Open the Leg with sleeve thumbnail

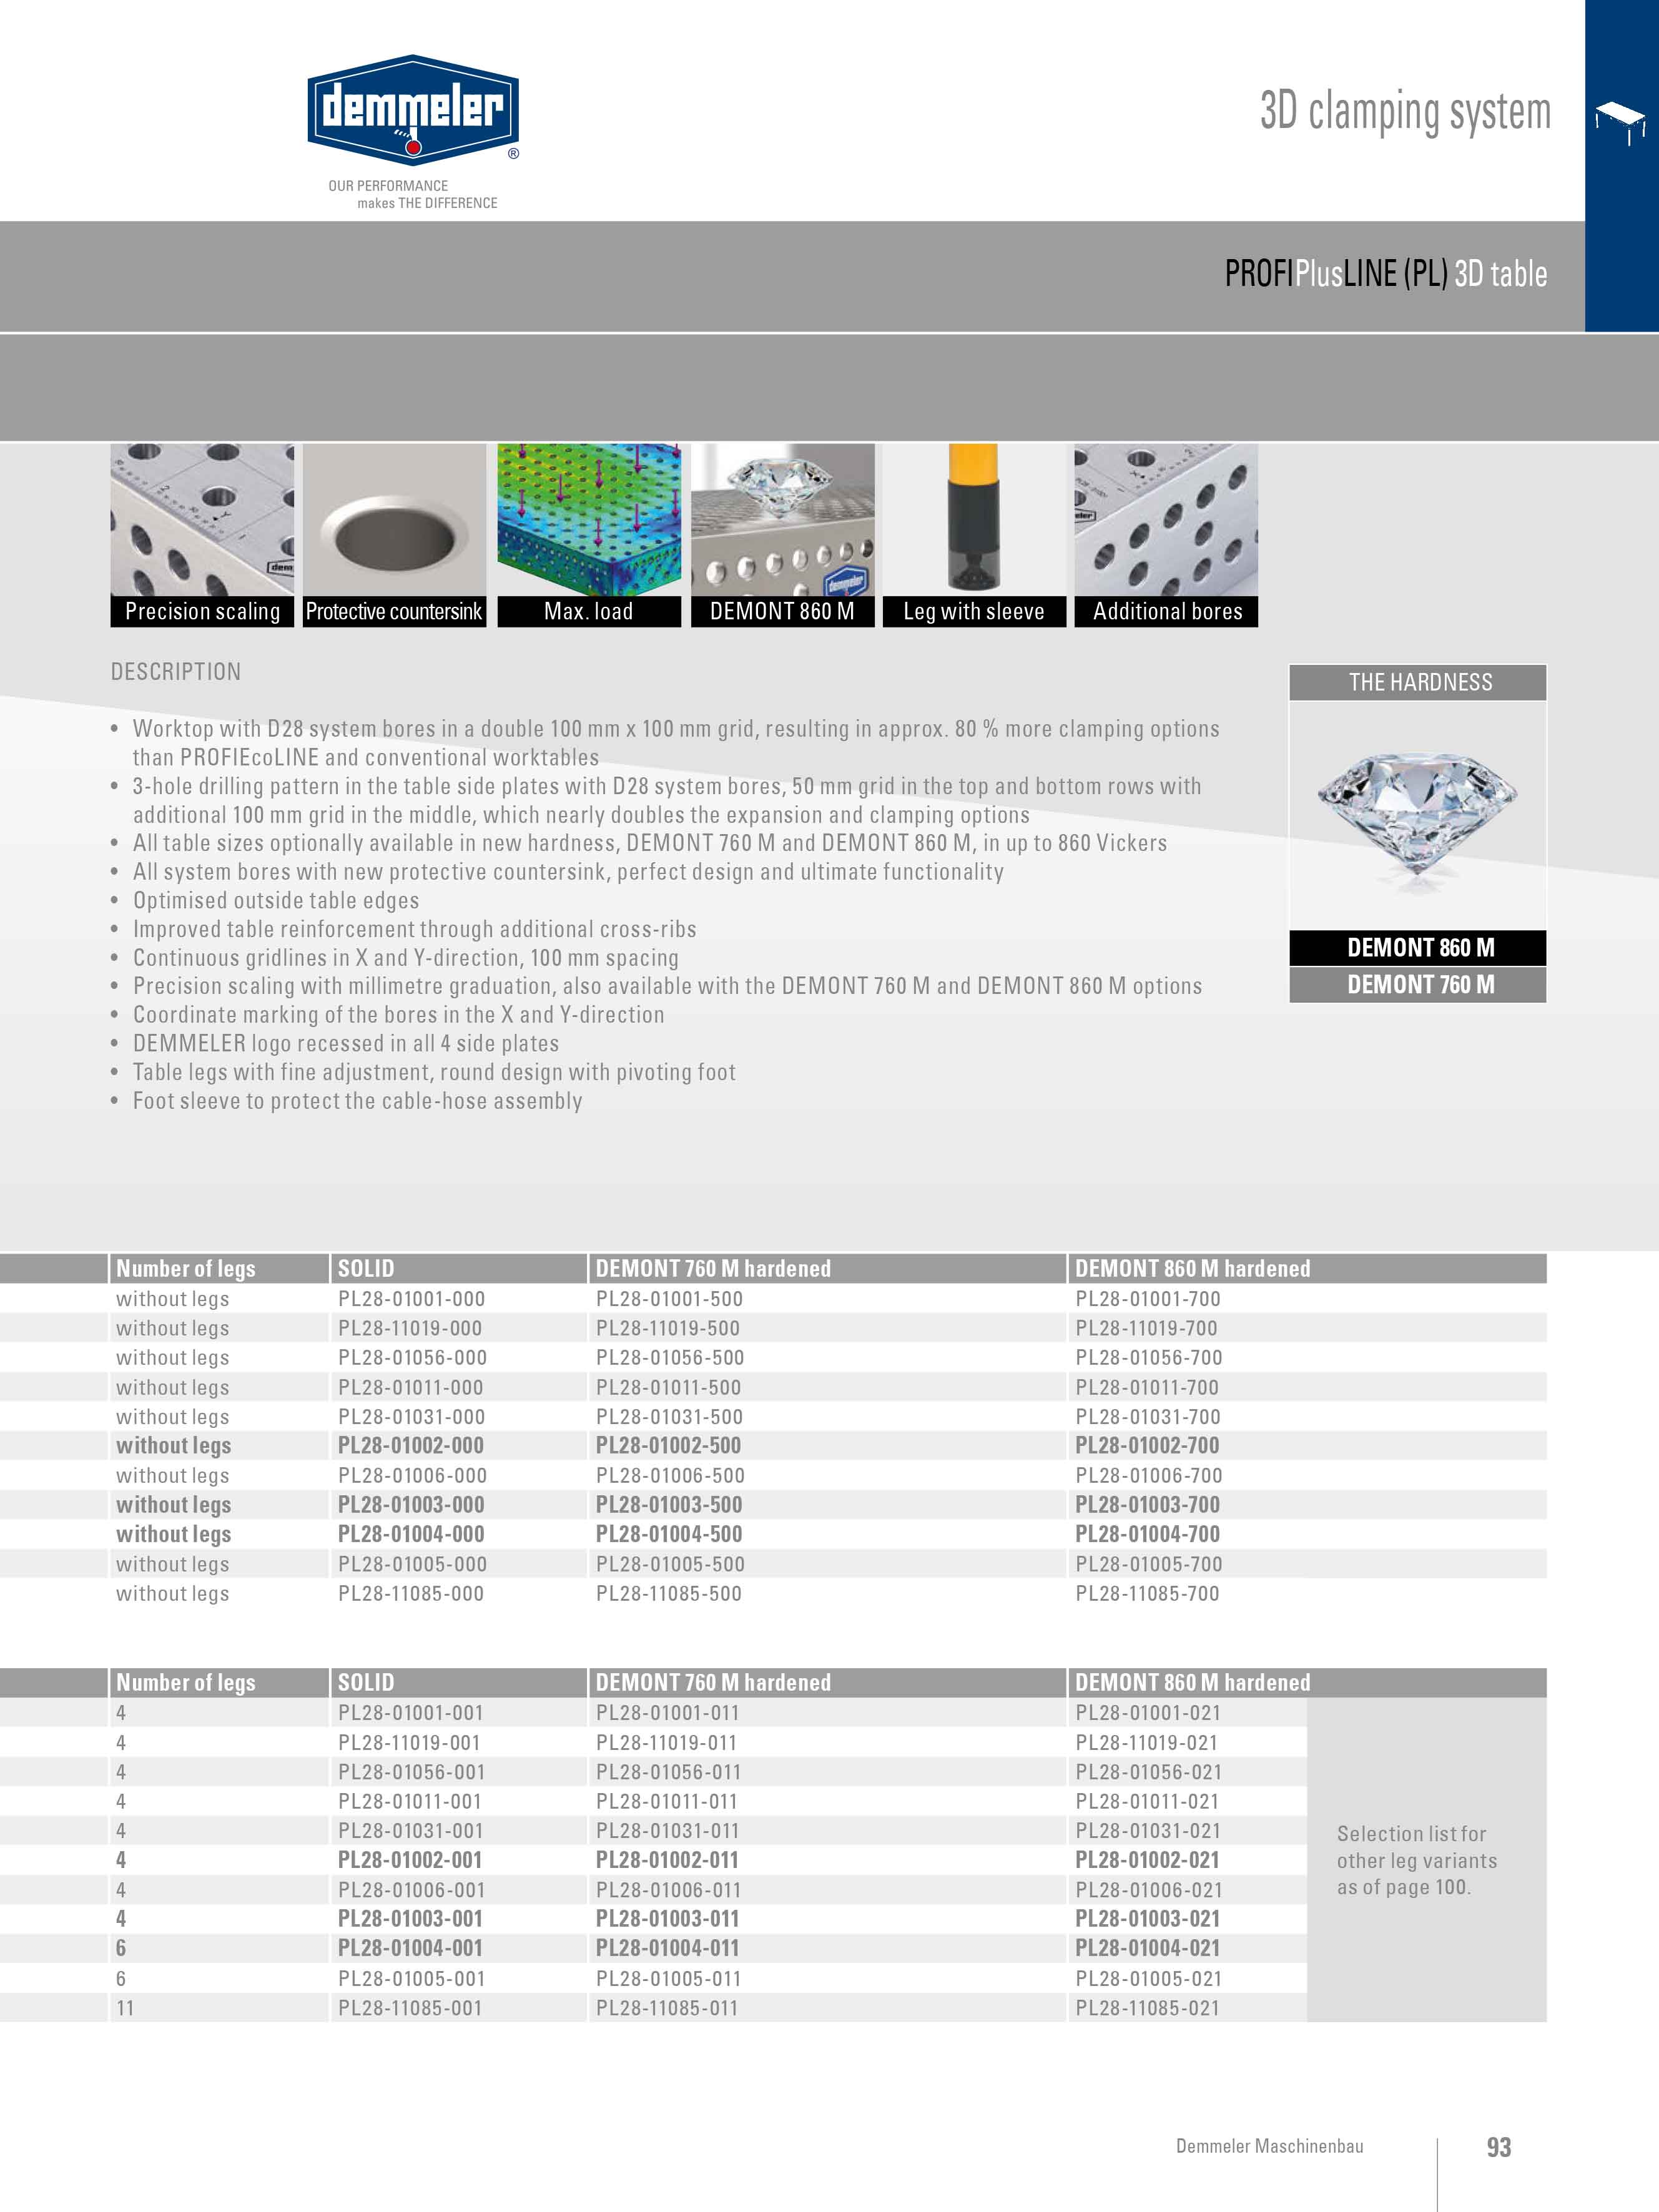974,535
